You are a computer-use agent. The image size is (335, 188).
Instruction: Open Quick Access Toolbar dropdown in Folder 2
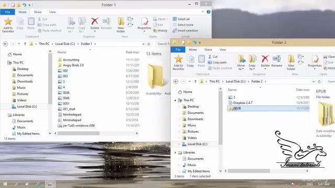coord(200,43)
